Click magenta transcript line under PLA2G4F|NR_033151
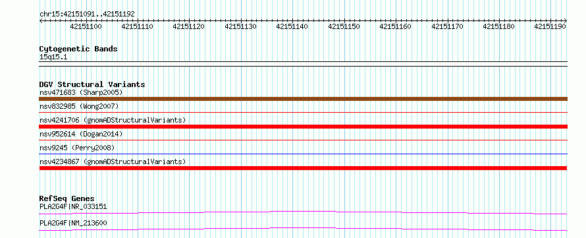Screen dimensions: 586x238 pos(303,212)
